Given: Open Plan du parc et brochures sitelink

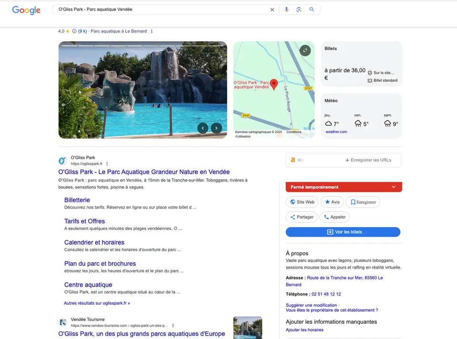Looking at the screenshot, I should pos(100,263).
